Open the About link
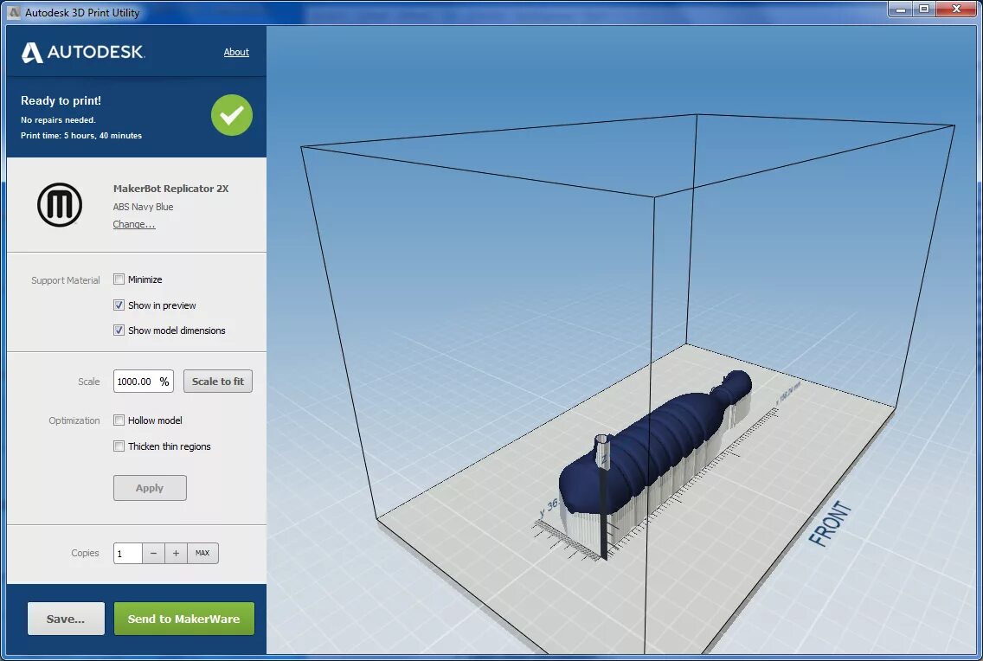This screenshot has width=983, height=661. pos(236,52)
